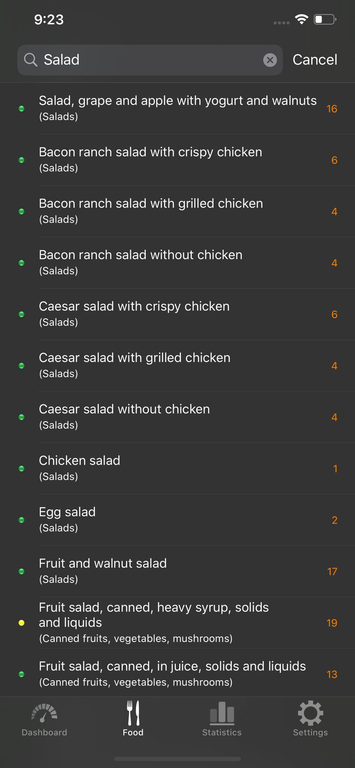Tap the magnifying glass search icon
This screenshot has width=355, height=768.
point(31,60)
